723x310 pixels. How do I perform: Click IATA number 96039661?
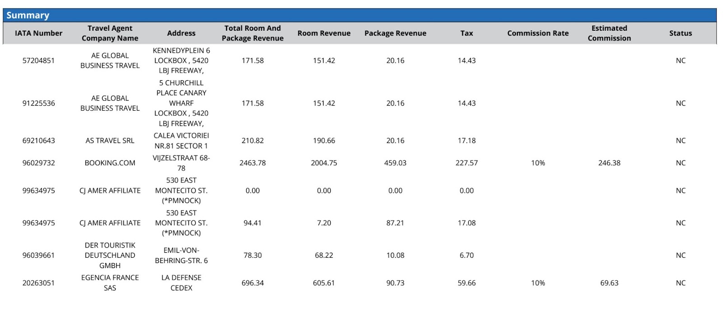click(x=38, y=255)
